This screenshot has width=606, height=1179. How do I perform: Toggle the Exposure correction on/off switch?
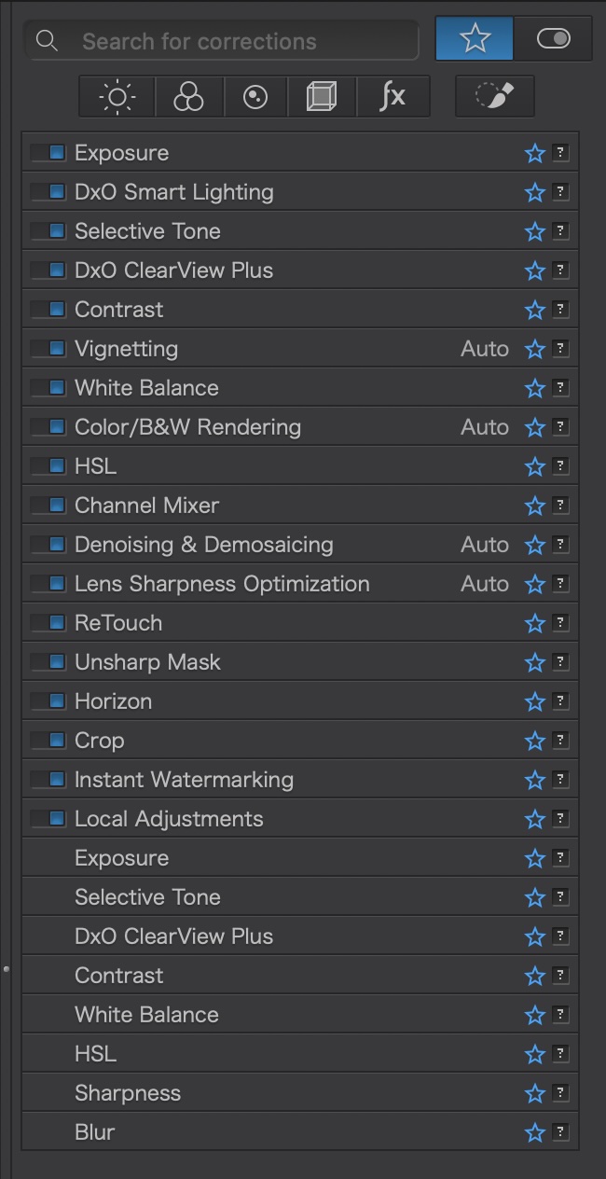[x=48, y=153]
